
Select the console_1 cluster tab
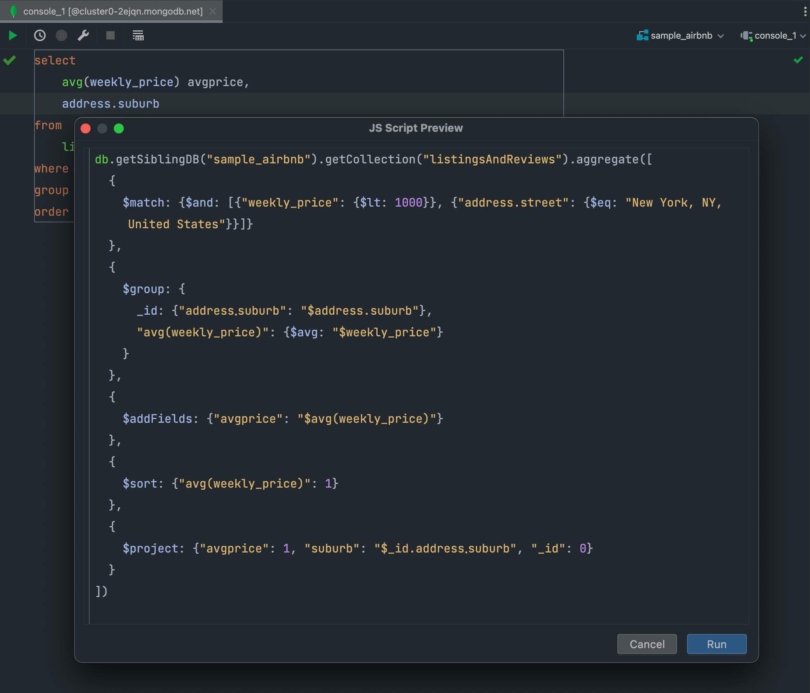[112, 11]
